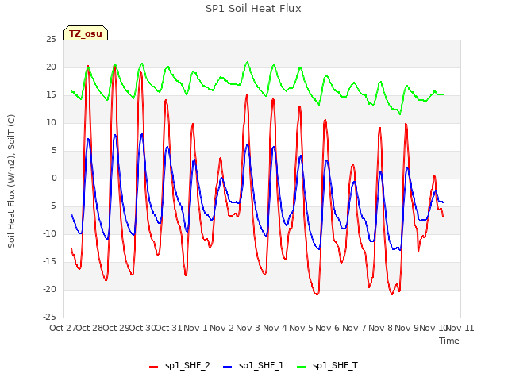Click the -25 y-axis tick label
Screen dimensions: 508x381
(50, 317)
